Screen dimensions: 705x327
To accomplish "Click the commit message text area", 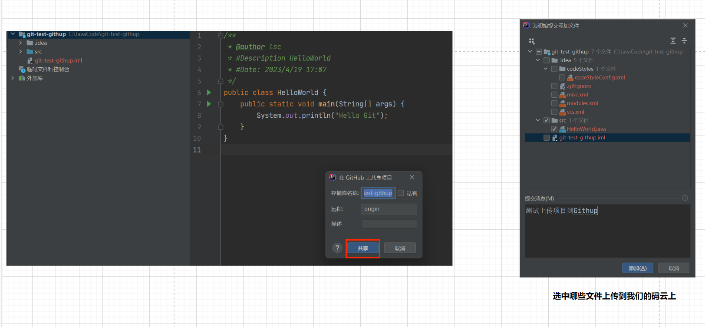I will pos(607,231).
